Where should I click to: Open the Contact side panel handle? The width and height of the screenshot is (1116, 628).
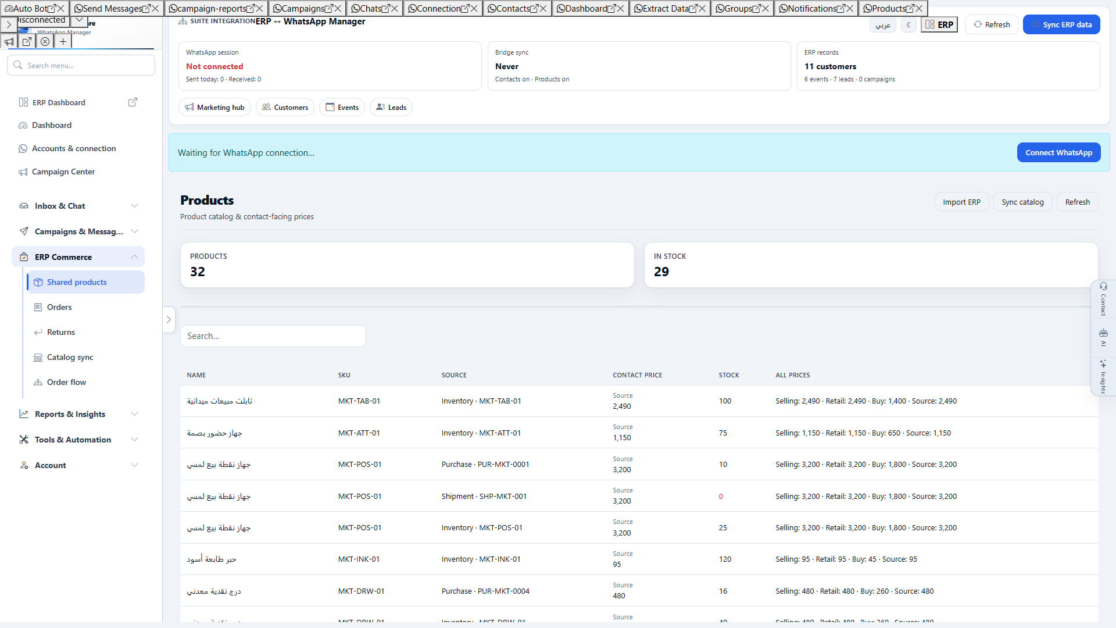[x=1103, y=299]
